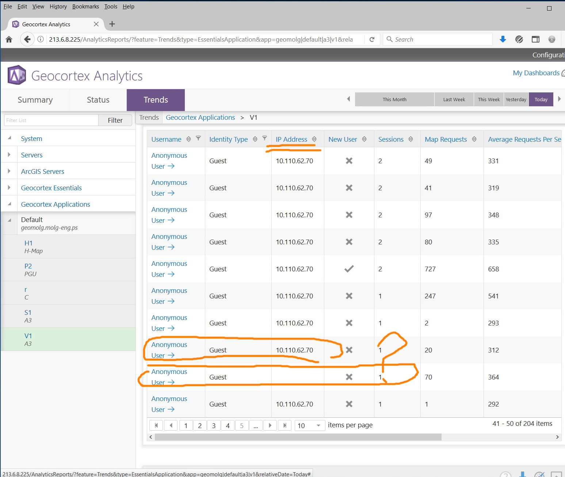Expand the Servers tree node
The width and height of the screenshot is (565, 477).
(9, 155)
